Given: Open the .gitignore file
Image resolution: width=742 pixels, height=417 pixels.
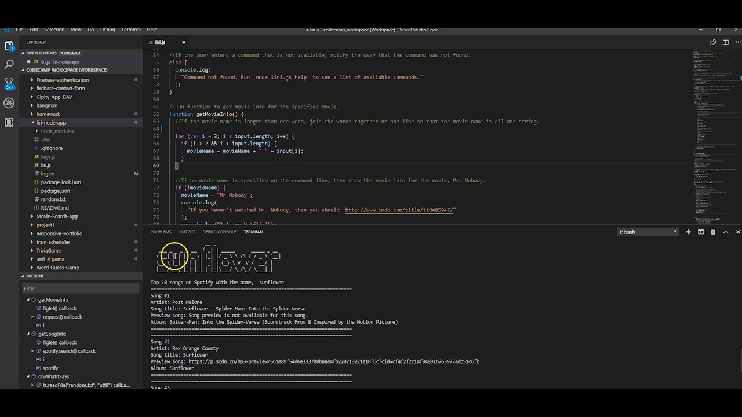Looking at the screenshot, I should 51,148.
